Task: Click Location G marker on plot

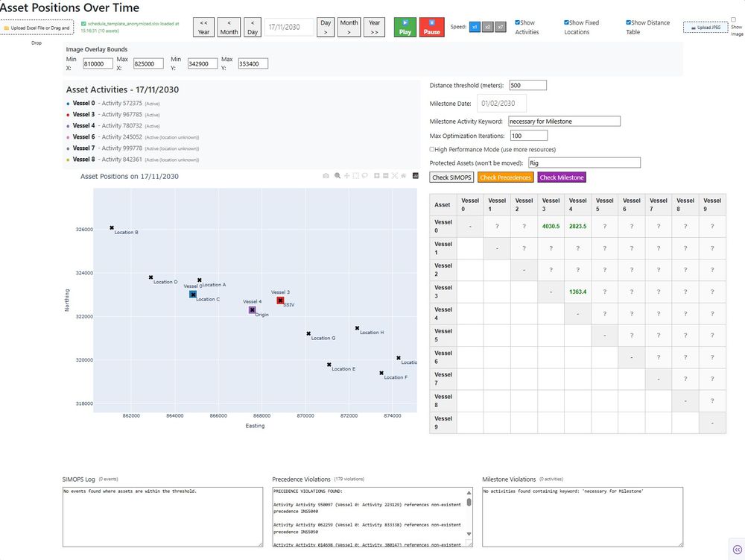Action: pos(308,334)
